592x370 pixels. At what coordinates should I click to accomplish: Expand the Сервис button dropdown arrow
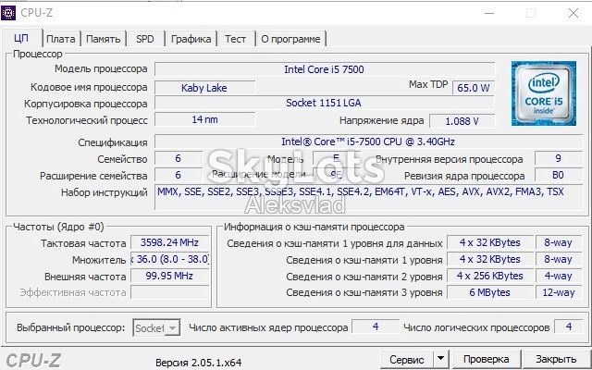click(x=440, y=359)
